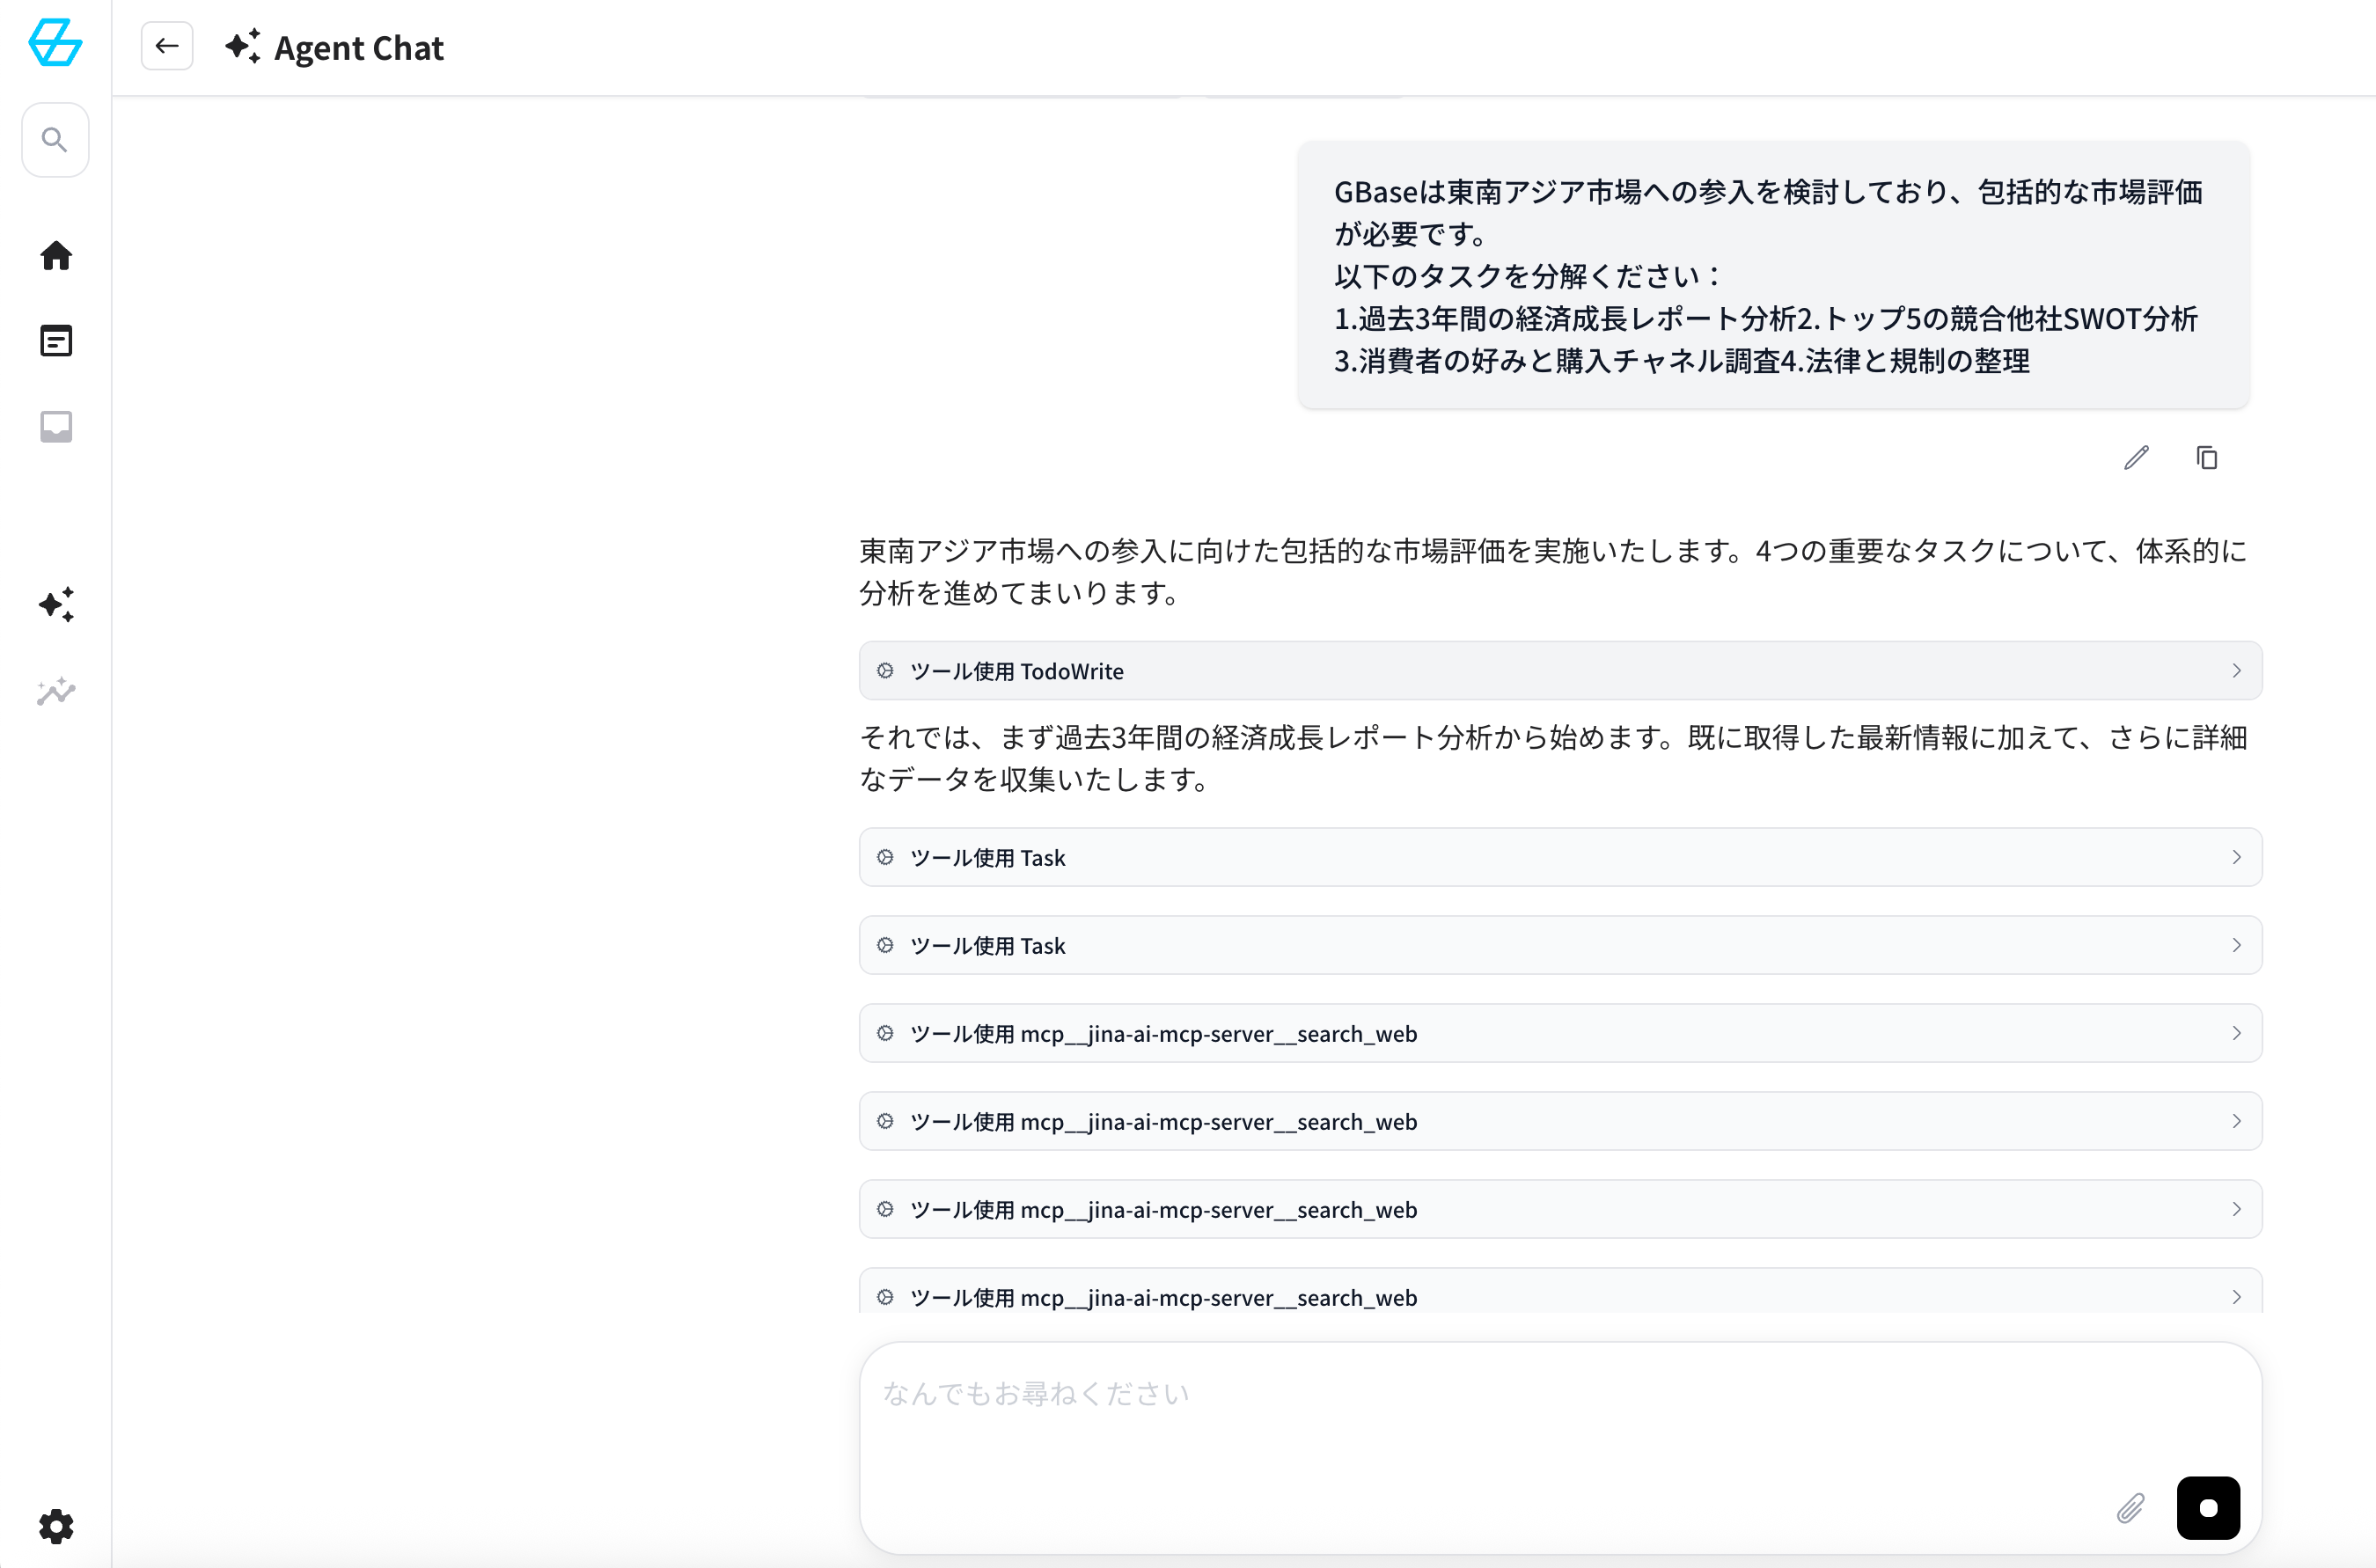Image resolution: width=2376 pixels, height=1568 pixels.
Task: Open the analytics trend icon in sidebar
Action: (56, 692)
